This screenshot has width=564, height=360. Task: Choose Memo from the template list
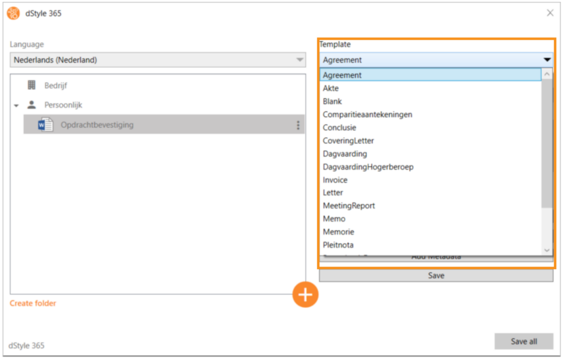pos(431,219)
